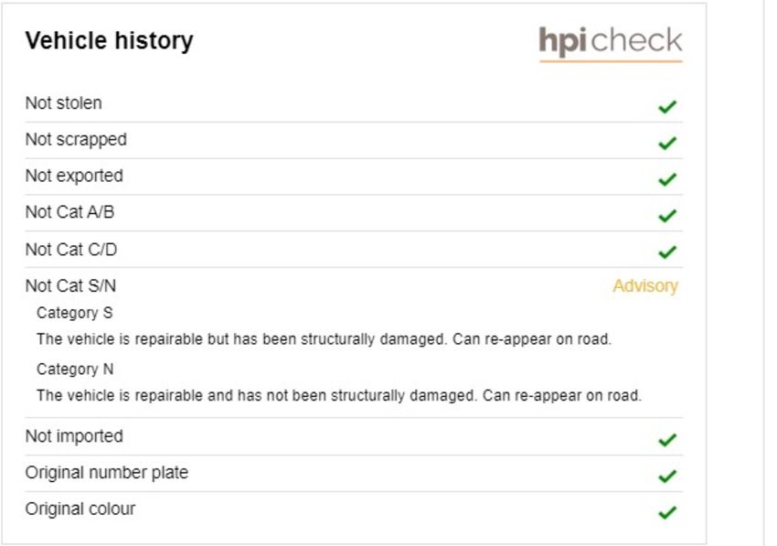
Task: Click the green tick for Not scrapped
Action: (667, 143)
